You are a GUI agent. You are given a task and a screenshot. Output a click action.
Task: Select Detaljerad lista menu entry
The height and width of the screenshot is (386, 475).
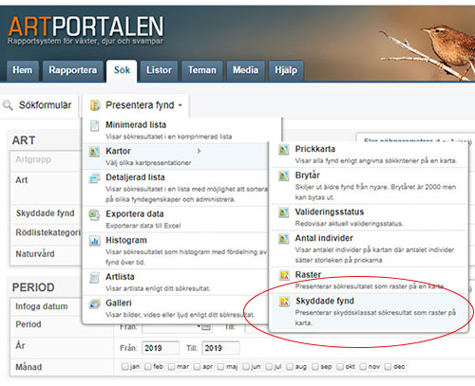[x=176, y=188]
